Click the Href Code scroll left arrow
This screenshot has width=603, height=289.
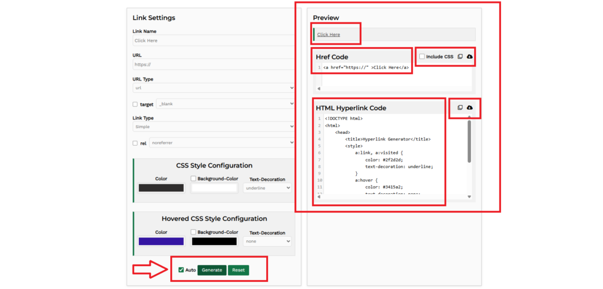[319, 89]
